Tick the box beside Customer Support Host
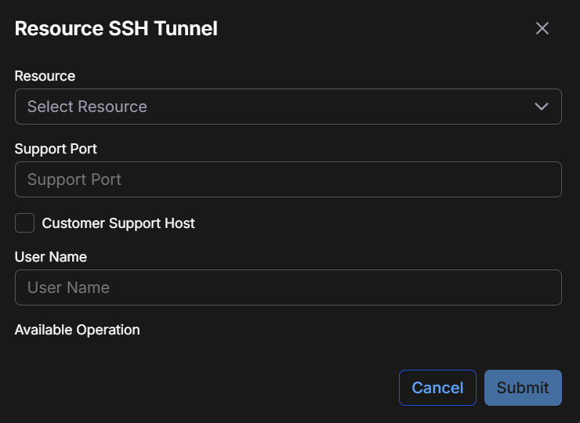The image size is (580, 423). 25,223
